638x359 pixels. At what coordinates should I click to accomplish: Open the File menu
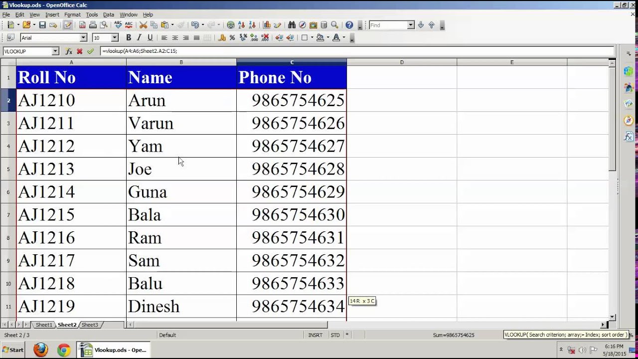[x=6, y=14]
